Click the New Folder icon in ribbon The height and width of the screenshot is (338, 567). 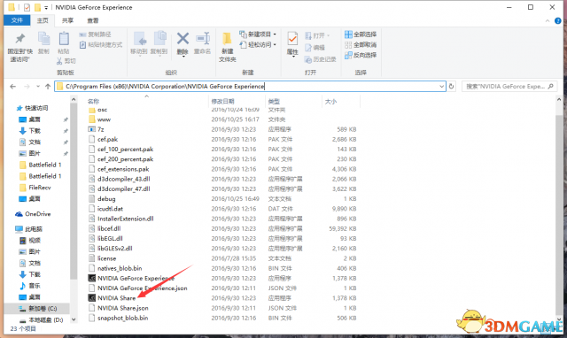(227, 39)
